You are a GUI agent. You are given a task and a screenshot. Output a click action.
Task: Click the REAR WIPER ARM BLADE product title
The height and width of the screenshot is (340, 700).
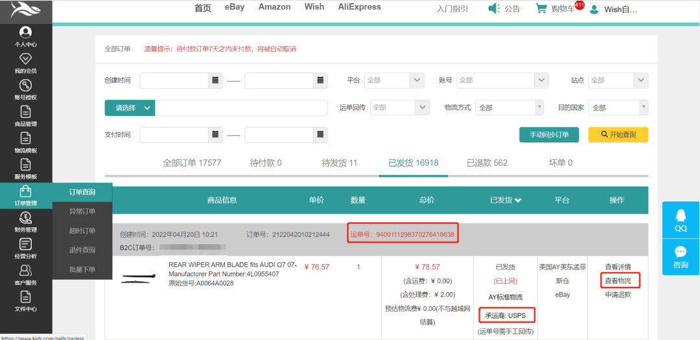pos(233,265)
